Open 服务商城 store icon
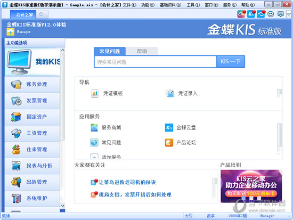293x220 pixels. (x=94, y=128)
